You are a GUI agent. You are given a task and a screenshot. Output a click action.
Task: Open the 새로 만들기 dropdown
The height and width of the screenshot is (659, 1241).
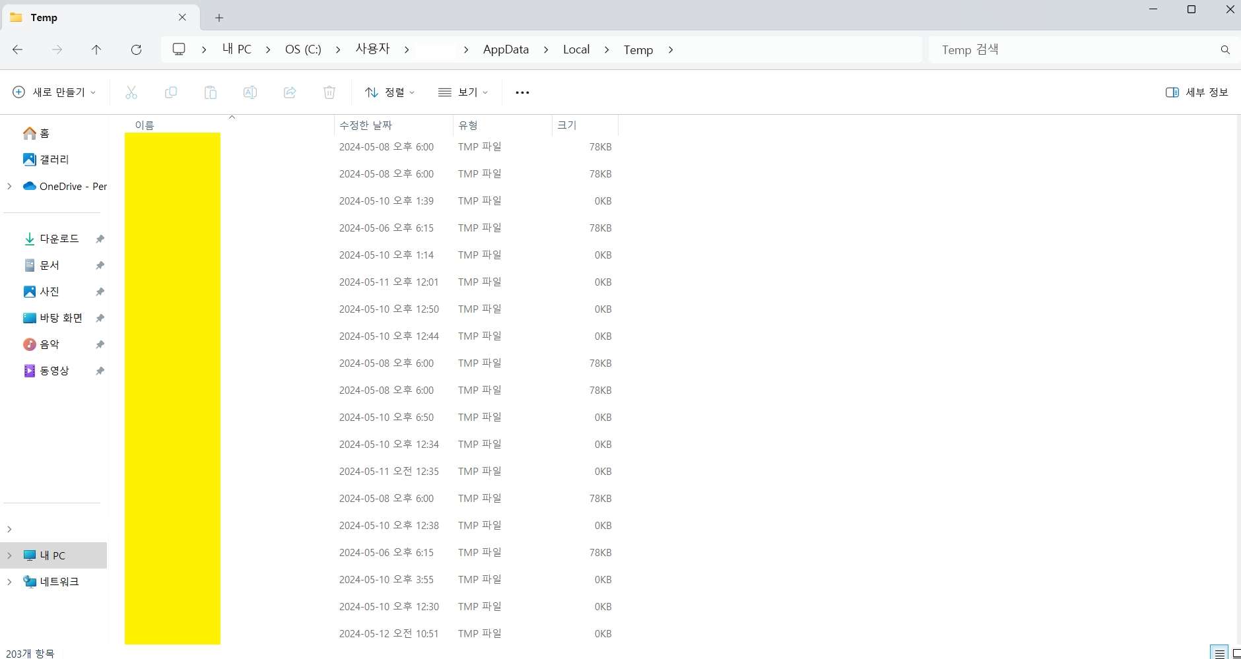point(55,92)
